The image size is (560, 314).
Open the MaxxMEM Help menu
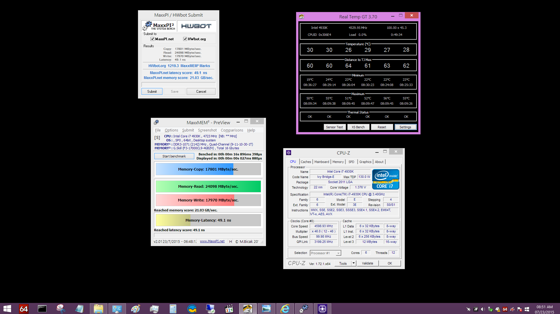click(251, 130)
